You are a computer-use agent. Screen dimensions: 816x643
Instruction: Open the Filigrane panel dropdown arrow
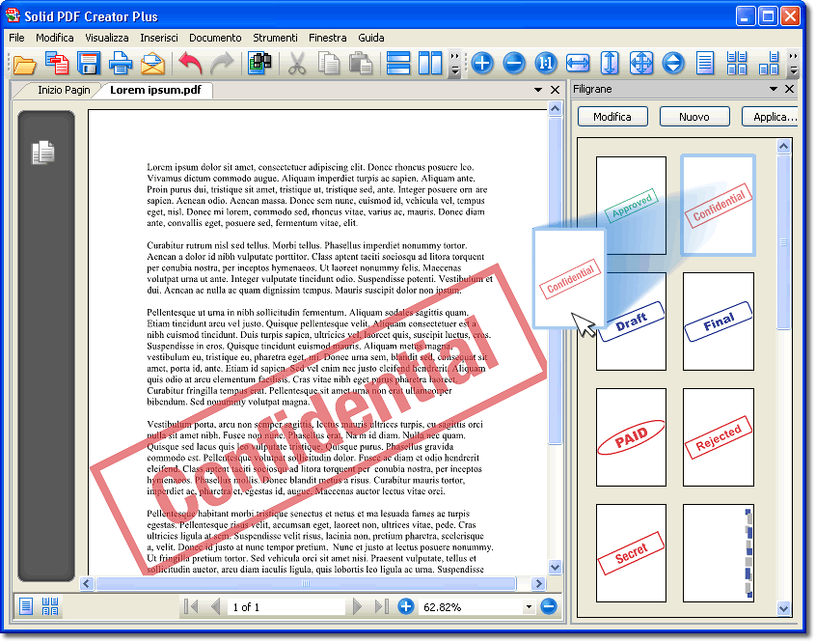774,89
